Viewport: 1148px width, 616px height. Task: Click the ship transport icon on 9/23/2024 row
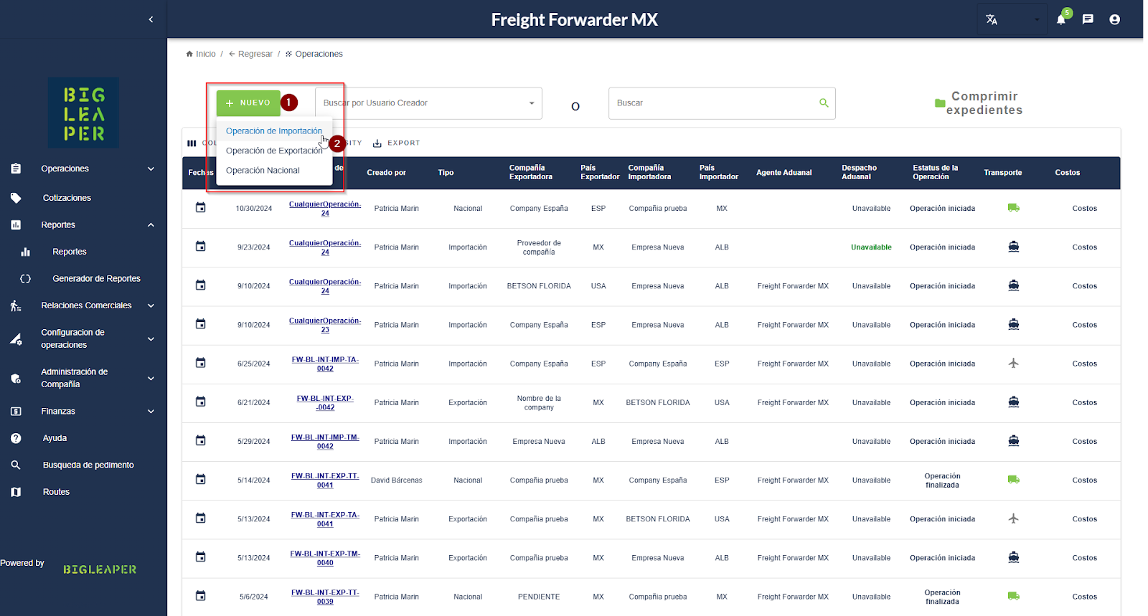[1013, 247]
